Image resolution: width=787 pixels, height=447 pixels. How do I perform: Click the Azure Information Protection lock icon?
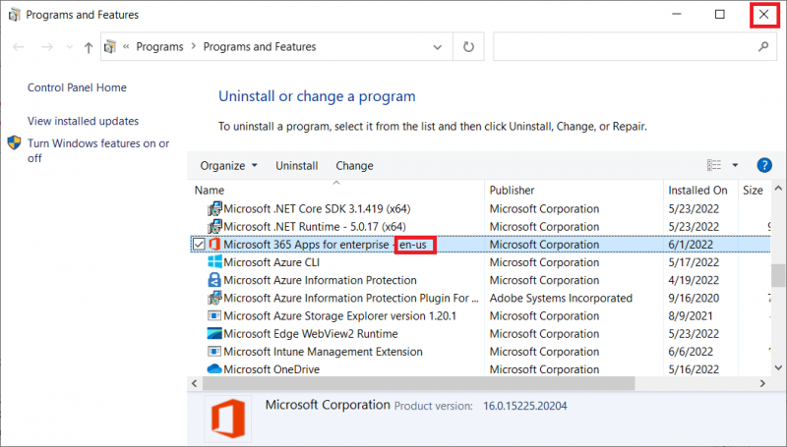(x=214, y=280)
